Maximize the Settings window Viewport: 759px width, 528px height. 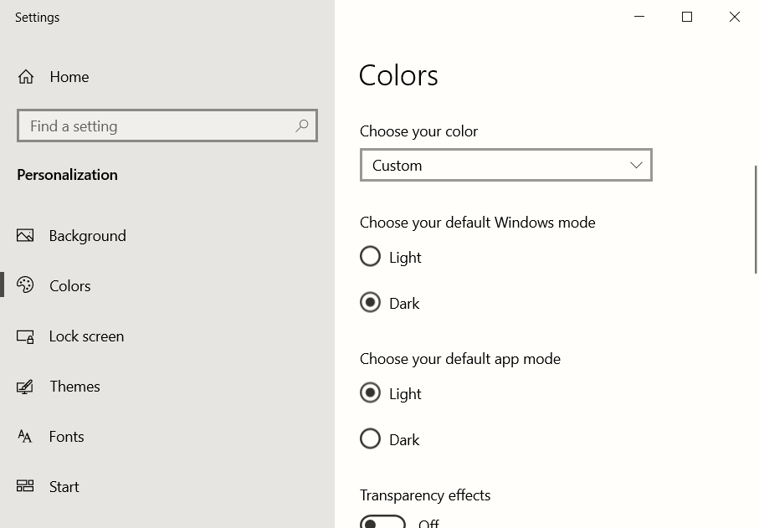click(687, 17)
